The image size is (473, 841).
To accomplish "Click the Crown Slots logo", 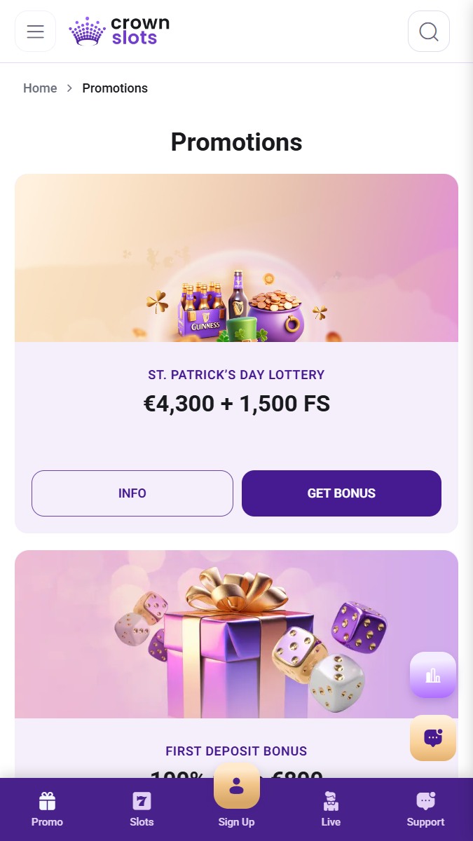I will [x=119, y=32].
